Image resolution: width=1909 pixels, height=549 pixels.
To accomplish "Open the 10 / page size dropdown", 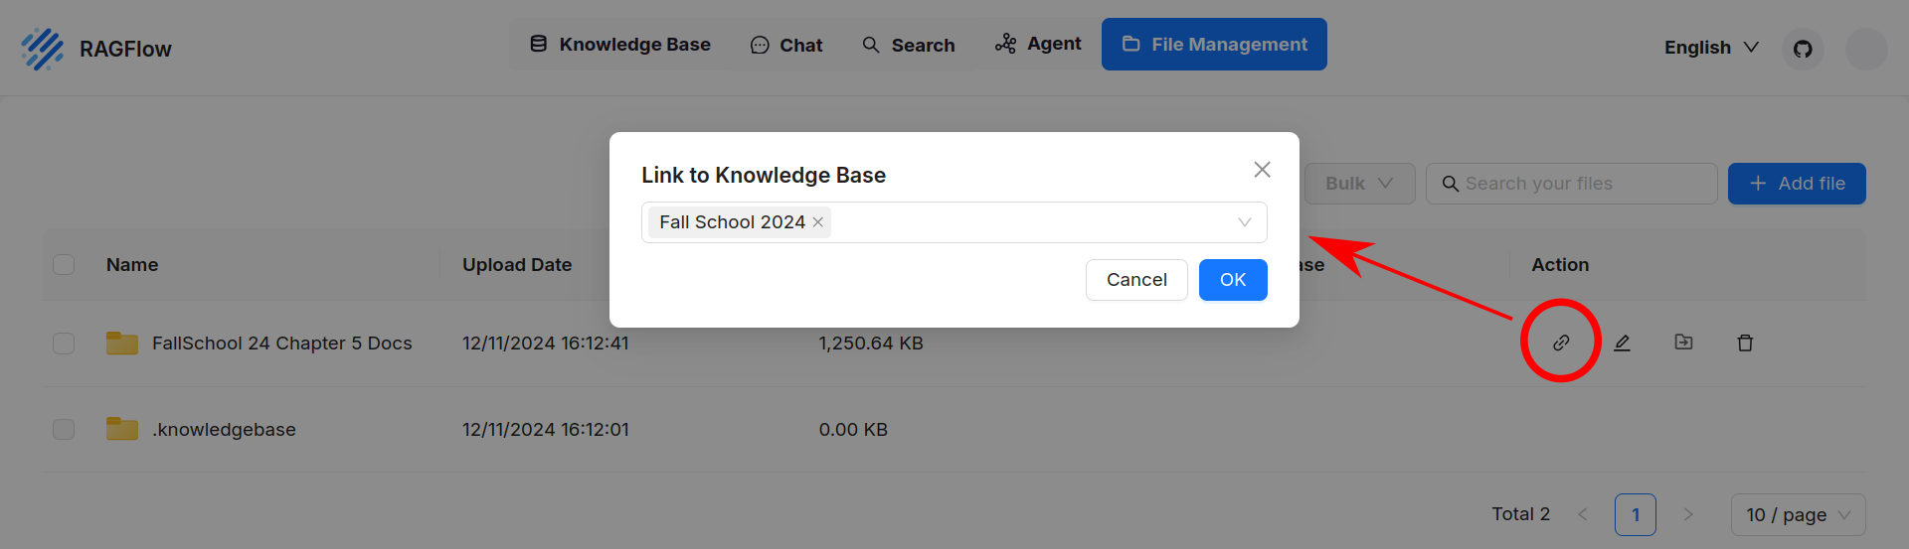I will [x=1798, y=514].
